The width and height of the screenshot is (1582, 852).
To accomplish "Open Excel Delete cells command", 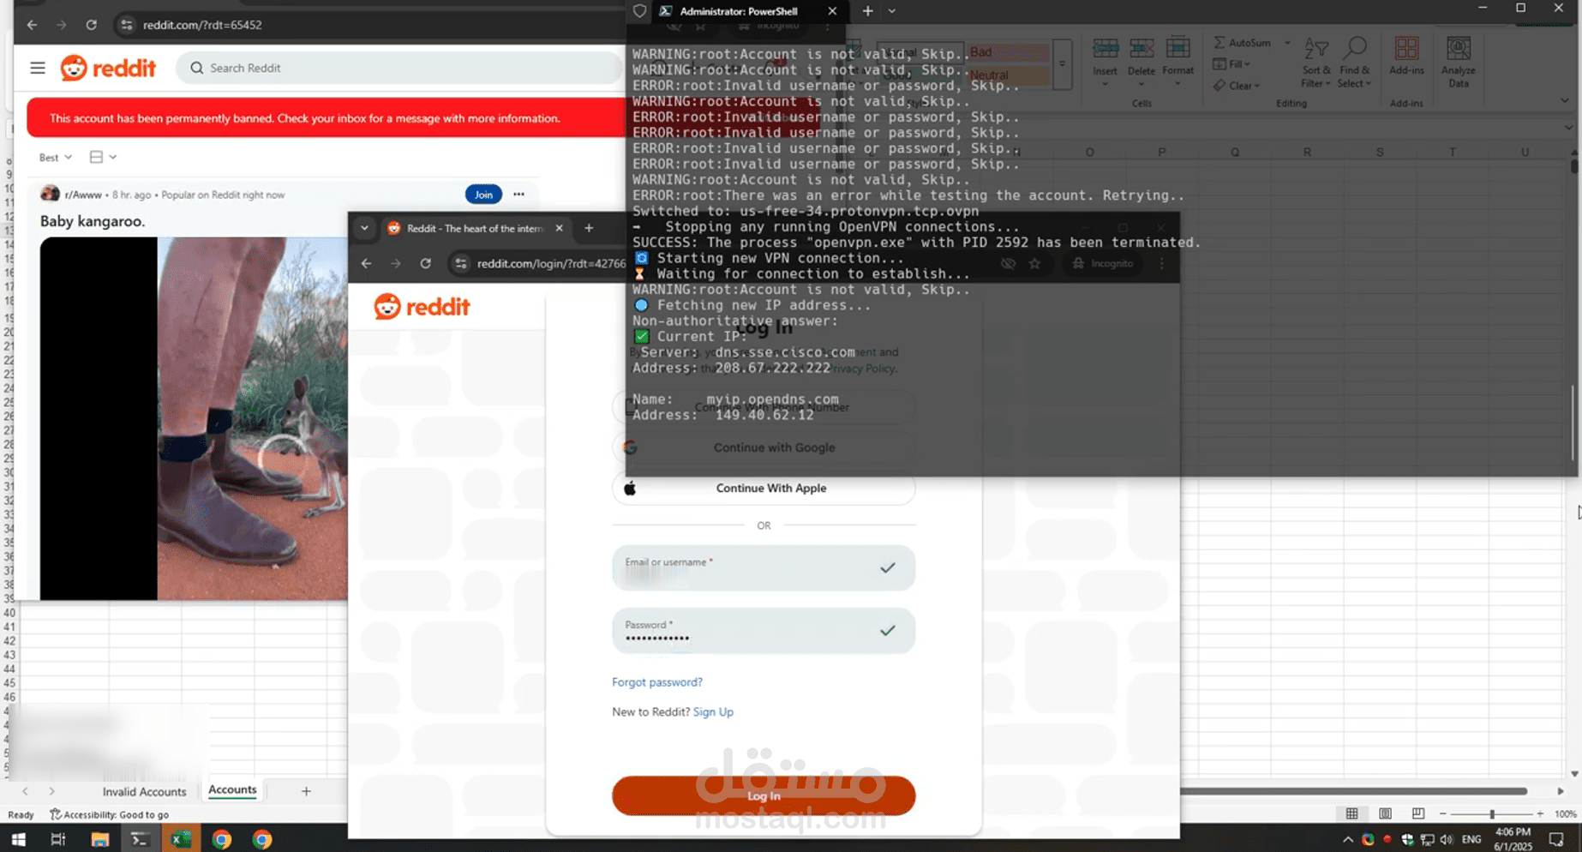I will click(1141, 63).
